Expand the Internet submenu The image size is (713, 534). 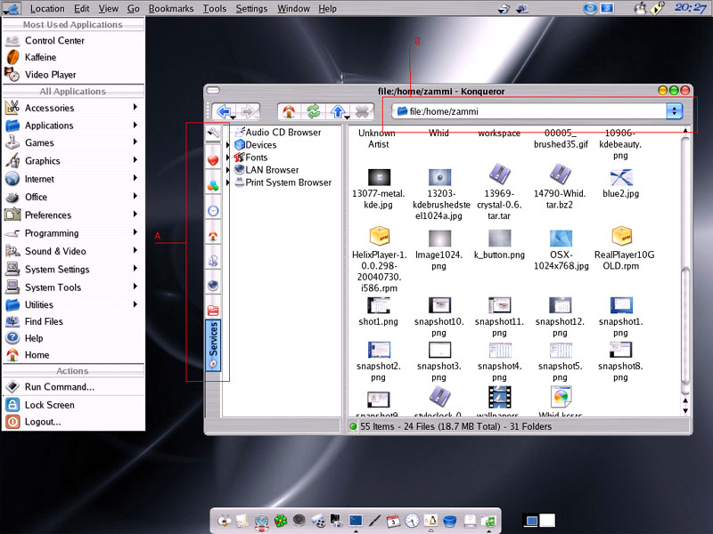point(73,179)
